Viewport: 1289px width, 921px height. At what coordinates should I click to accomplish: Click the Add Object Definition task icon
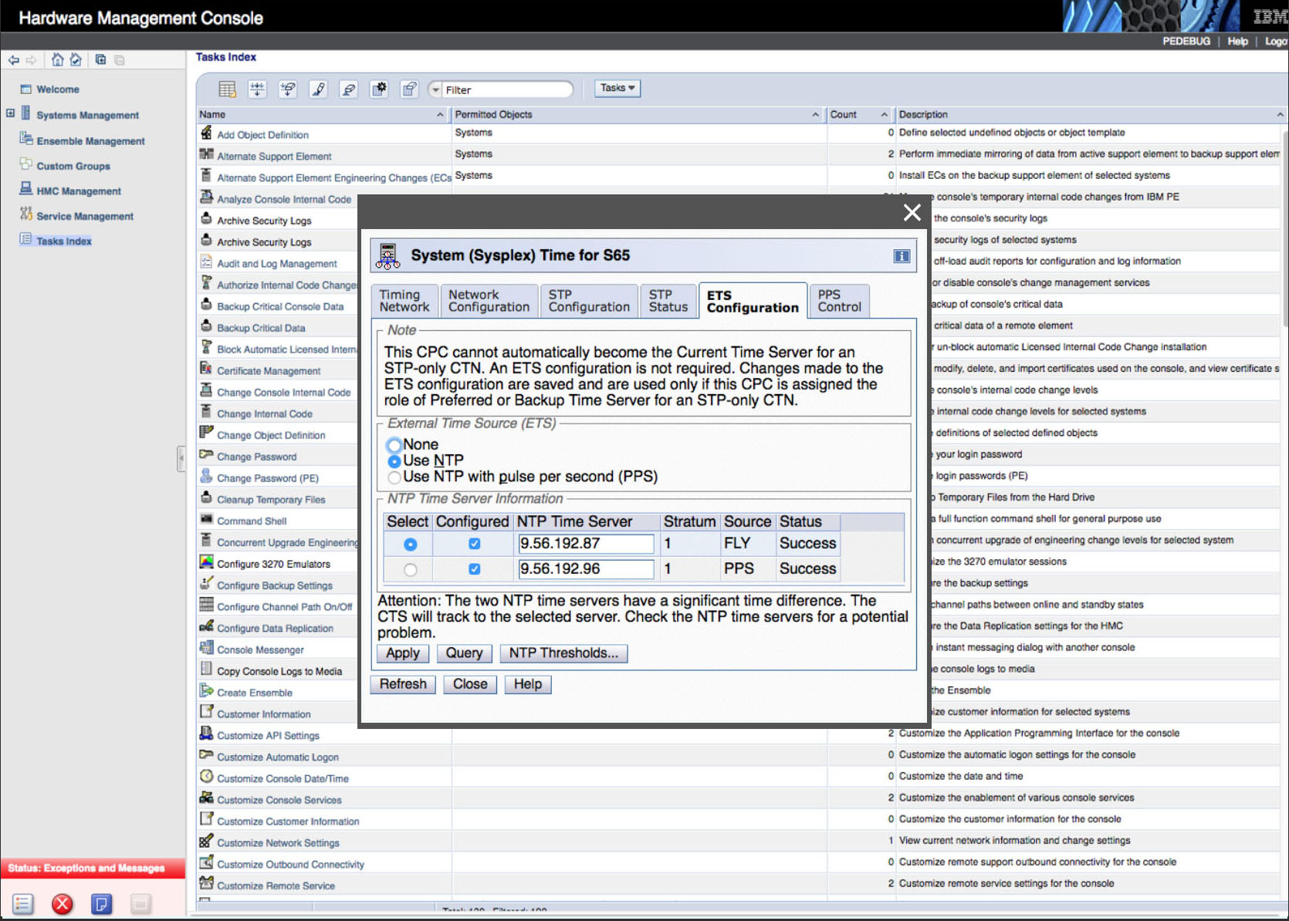point(206,133)
